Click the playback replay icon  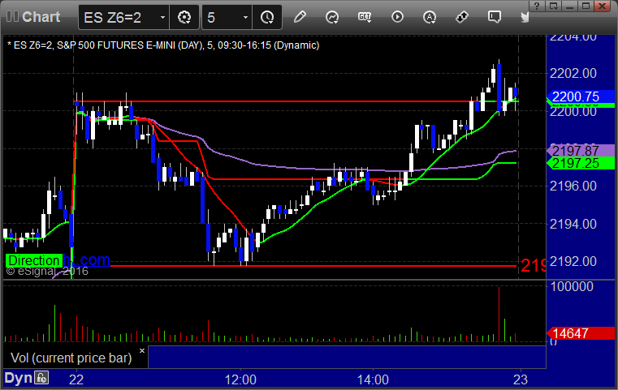pyautogui.click(x=397, y=17)
